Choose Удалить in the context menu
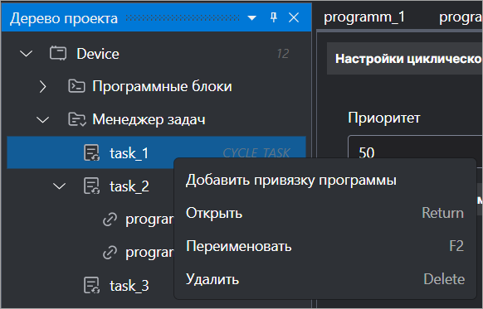Screen dimensions: 483x309 325,279
